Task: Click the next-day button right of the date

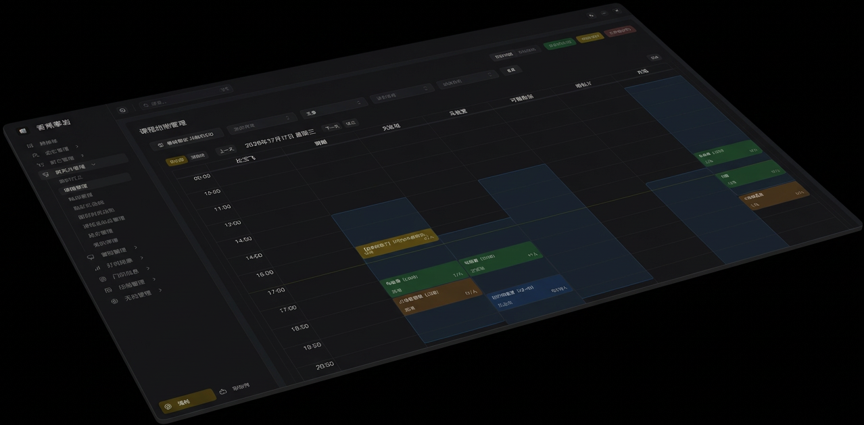Action: pyautogui.click(x=331, y=127)
